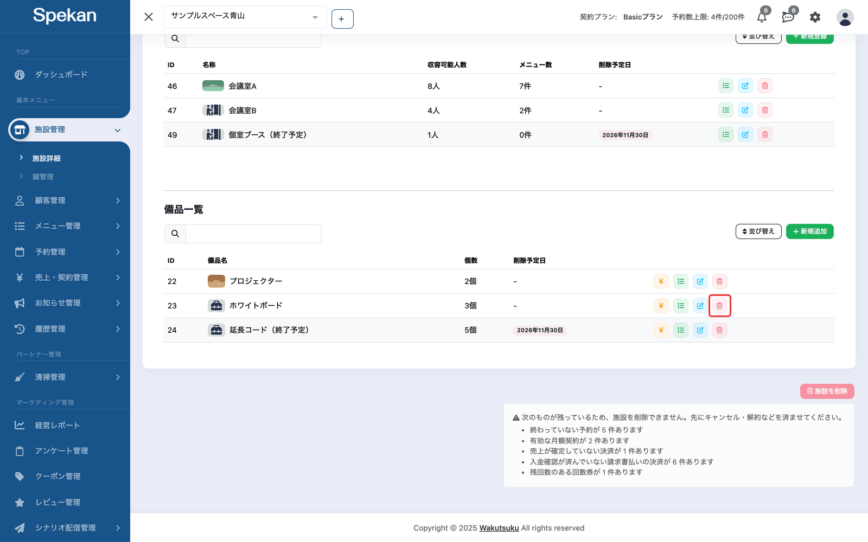Open the chat messages icon
This screenshot has width=868, height=542.
pos(788,17)
